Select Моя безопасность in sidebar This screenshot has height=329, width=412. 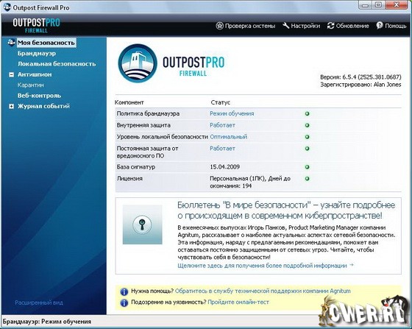(x=46, y=43)
